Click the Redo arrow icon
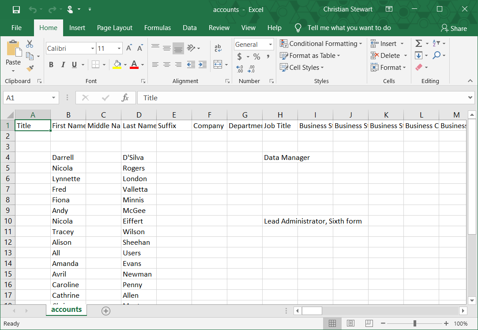 click(x=52, y=10)
